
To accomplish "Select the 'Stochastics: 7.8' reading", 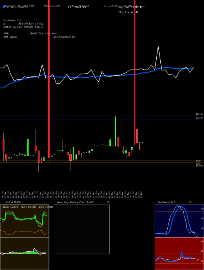I will (12, 20).
